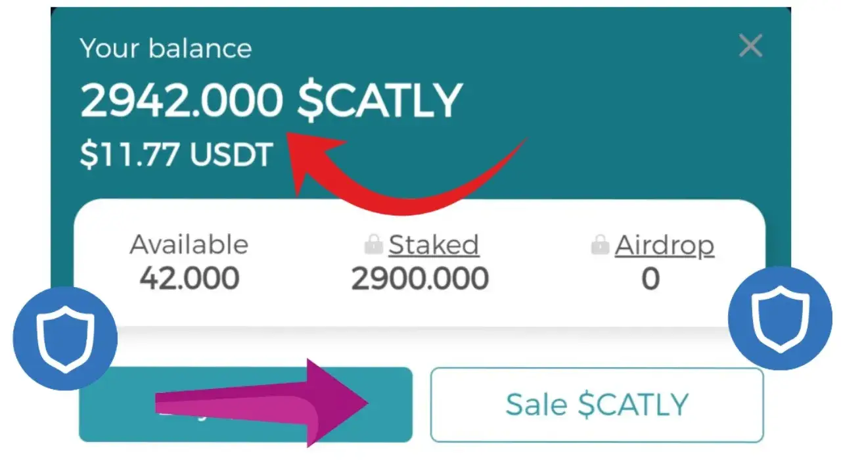Click the Airdrop amount of 0
The height and width of the screenshot is (473, 841).
coord(650,279)
